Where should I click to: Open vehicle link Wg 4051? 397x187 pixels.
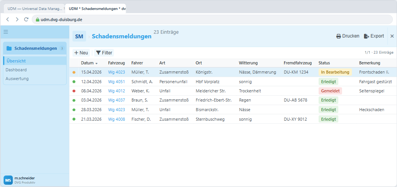(116, 82)
